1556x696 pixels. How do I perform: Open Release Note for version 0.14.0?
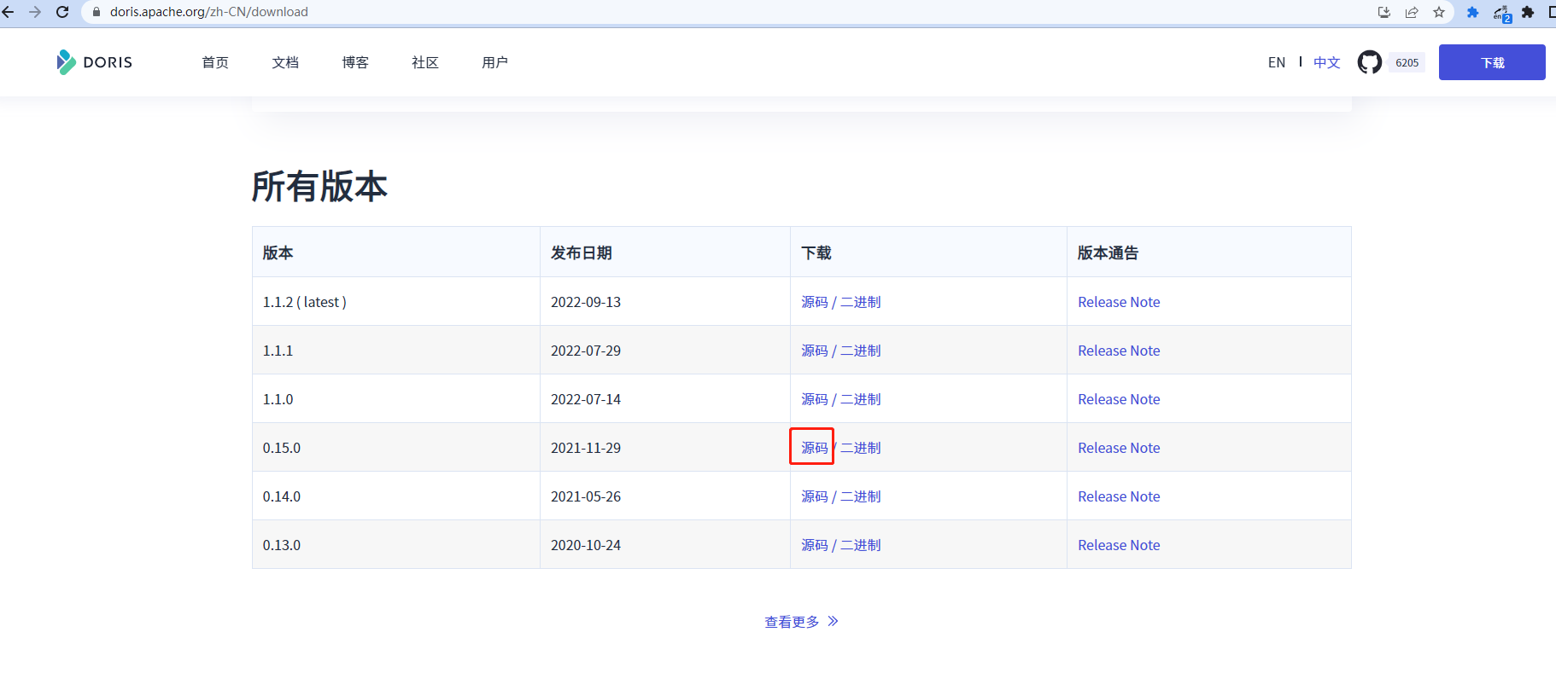[x=1119, y=496]
